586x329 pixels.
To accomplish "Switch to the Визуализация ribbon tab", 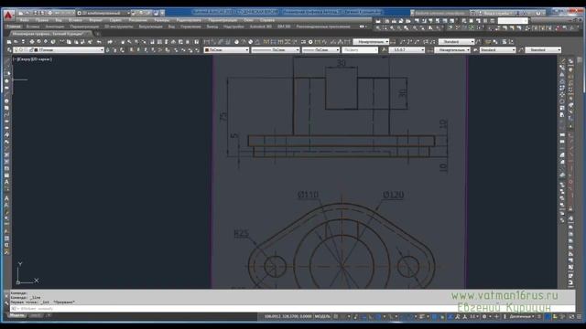I will pyautogui.click(x=150, y=27).
